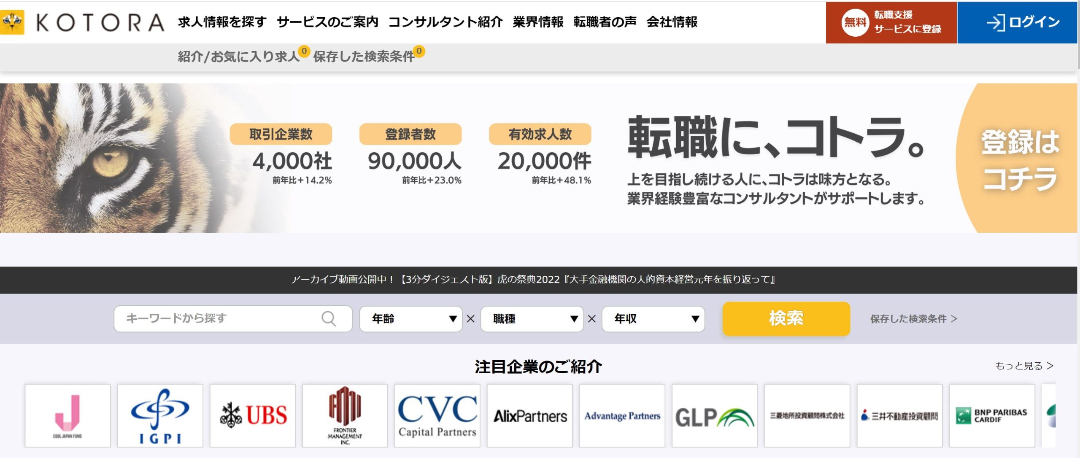Open the IGPI company logo tile
Screen dimensions: 1080x458
[160, 415]
